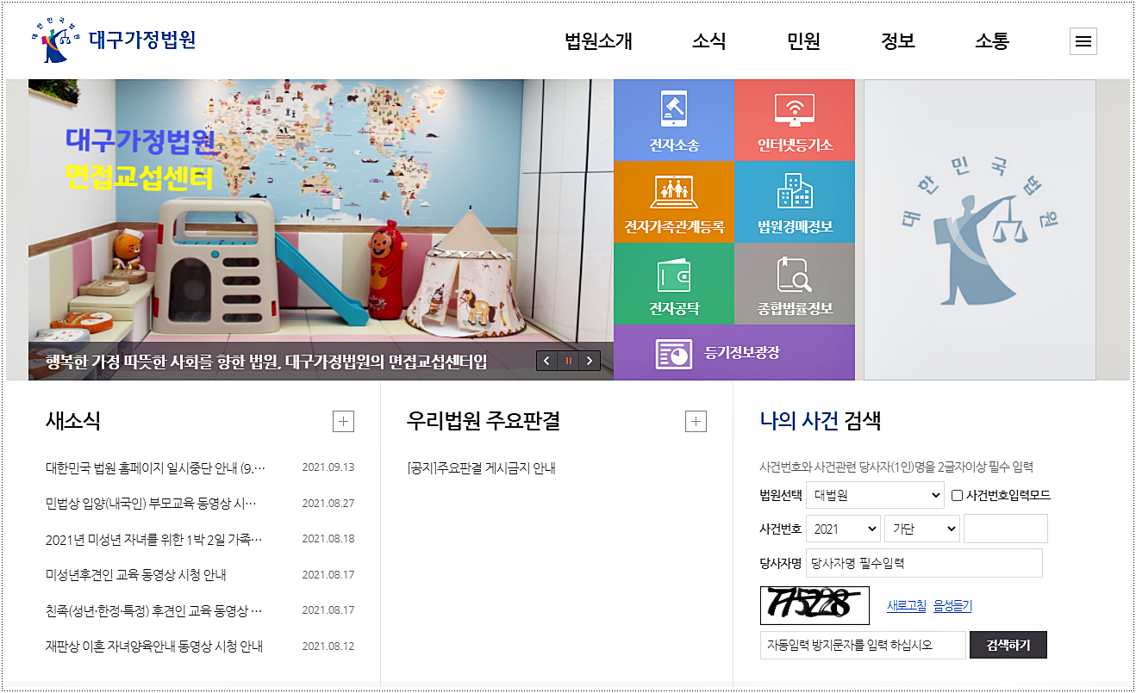The height and width of the screenshot is (693, 1136).
Task: Click the plus icon next to 새소식
Action: 343,421
